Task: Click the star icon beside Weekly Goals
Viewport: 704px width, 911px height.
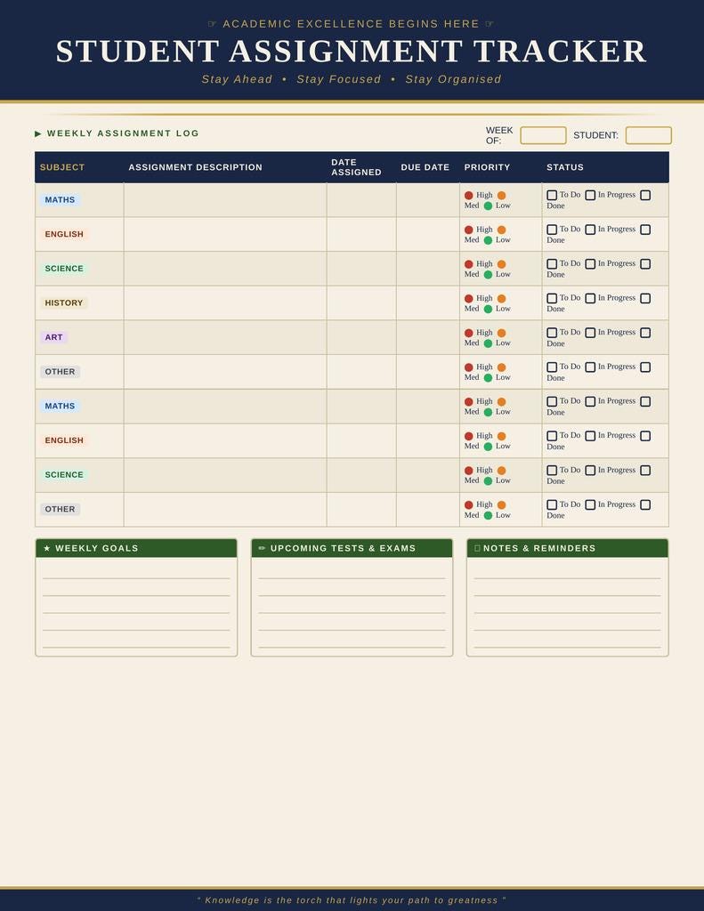Action: tap(47, 548)
